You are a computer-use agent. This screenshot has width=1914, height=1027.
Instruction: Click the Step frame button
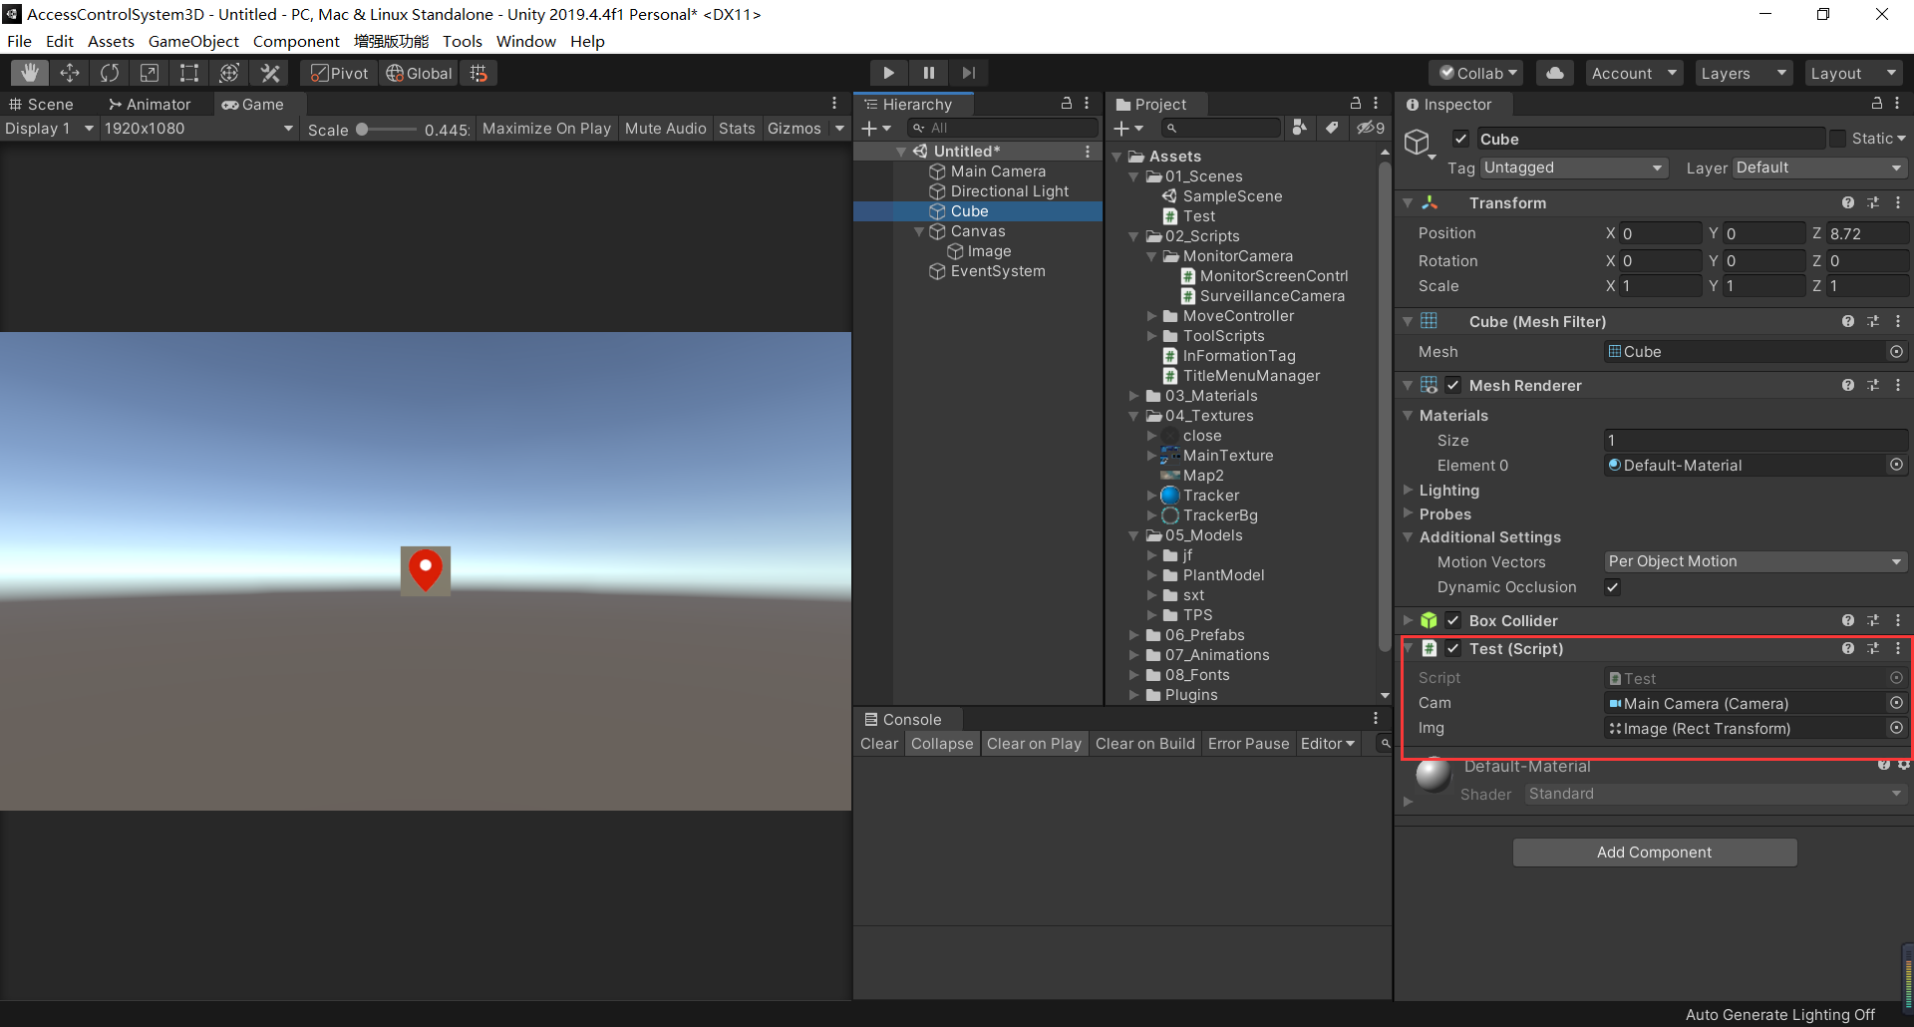pos(968,72)
